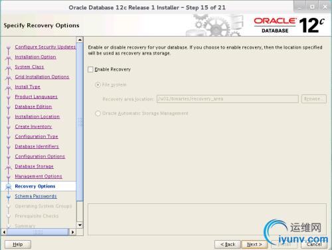Open Configuration Type step
The width and height of the screenshot is (332, 250).
tap(37, 137)
